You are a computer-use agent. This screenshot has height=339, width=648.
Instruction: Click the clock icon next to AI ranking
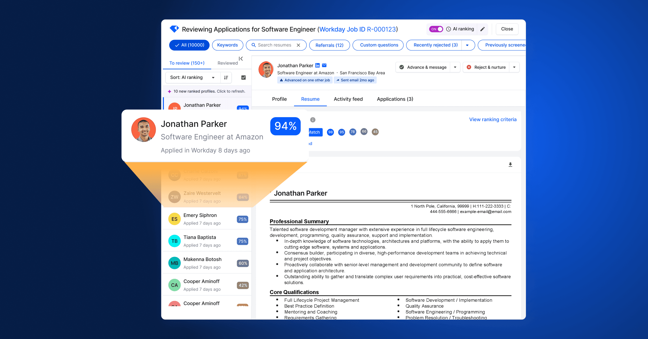click(448, 29)
